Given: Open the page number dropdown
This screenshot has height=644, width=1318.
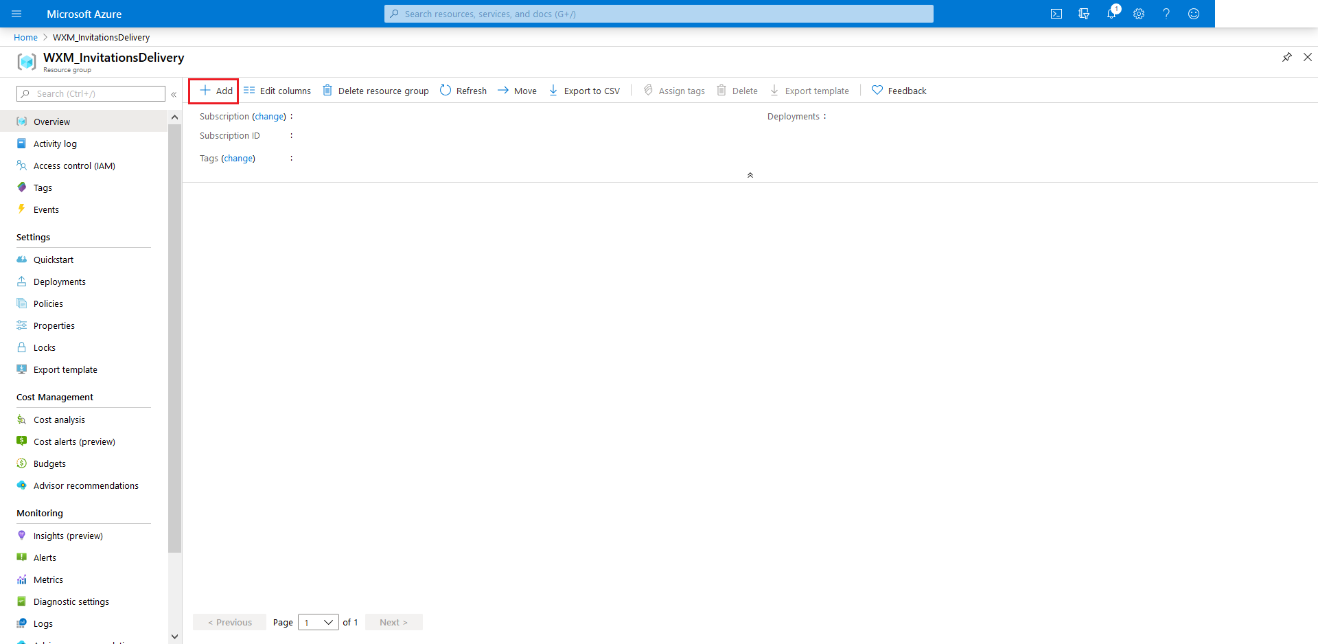Looking at the screenshot, I should click(x=319, y=622).
